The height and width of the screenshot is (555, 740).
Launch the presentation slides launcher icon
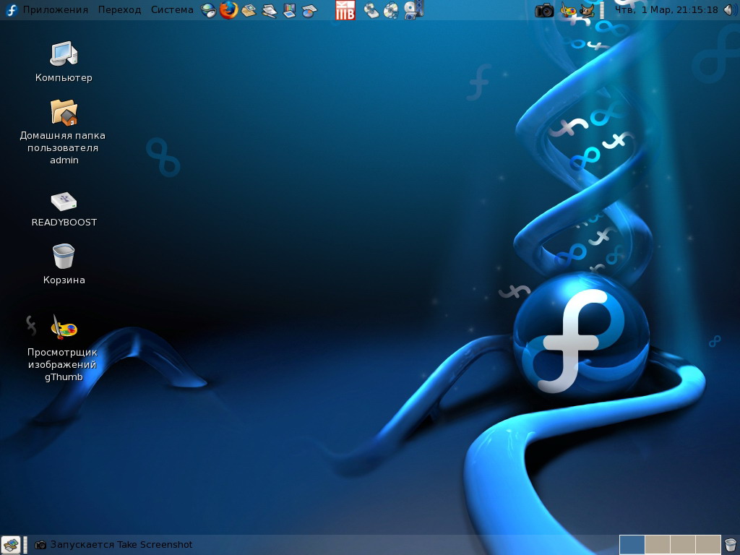coord(289,10)
